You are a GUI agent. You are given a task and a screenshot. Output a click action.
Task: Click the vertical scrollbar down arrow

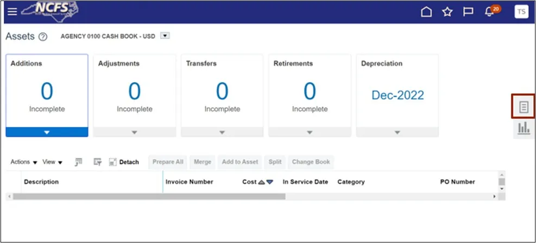coord(501,188)
